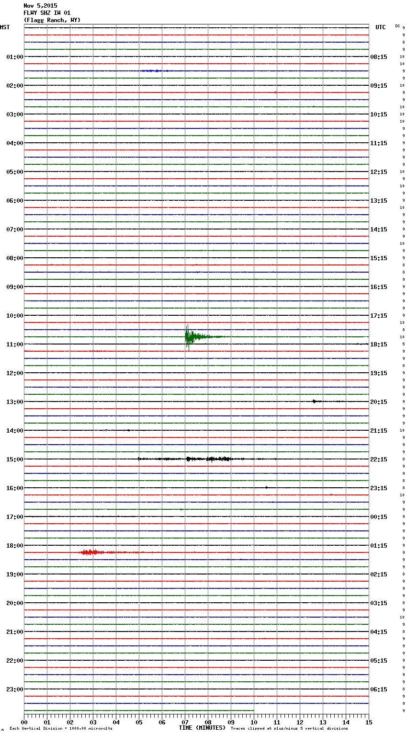The height and width of the screenshot is (735, 407).
Task: Click the '23:15' UTC time label
Action: tap(379, 488)
